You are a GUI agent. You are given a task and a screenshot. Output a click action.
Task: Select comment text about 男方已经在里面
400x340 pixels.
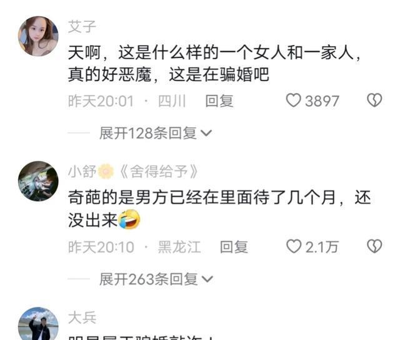click(219, 209)
